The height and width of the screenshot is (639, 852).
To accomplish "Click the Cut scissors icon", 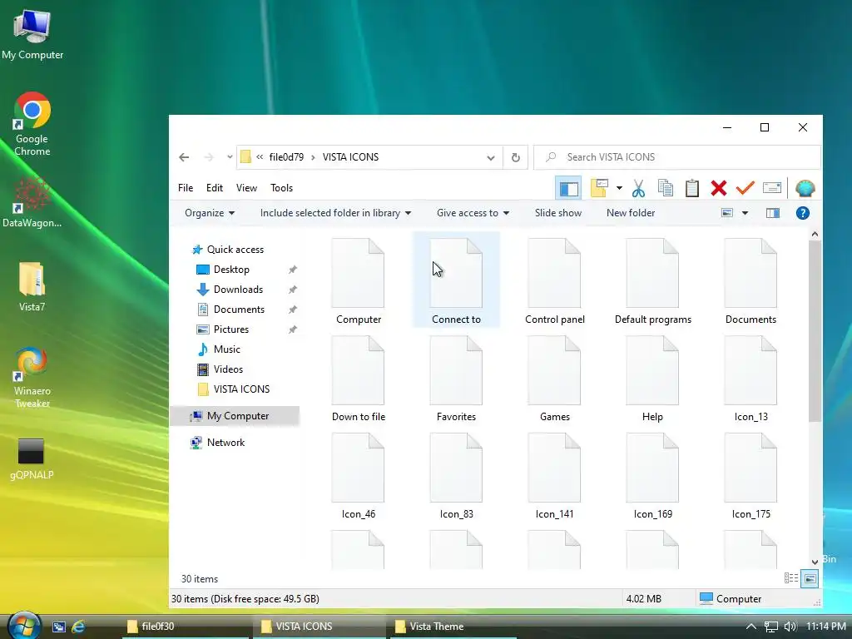I will [638, 189].
